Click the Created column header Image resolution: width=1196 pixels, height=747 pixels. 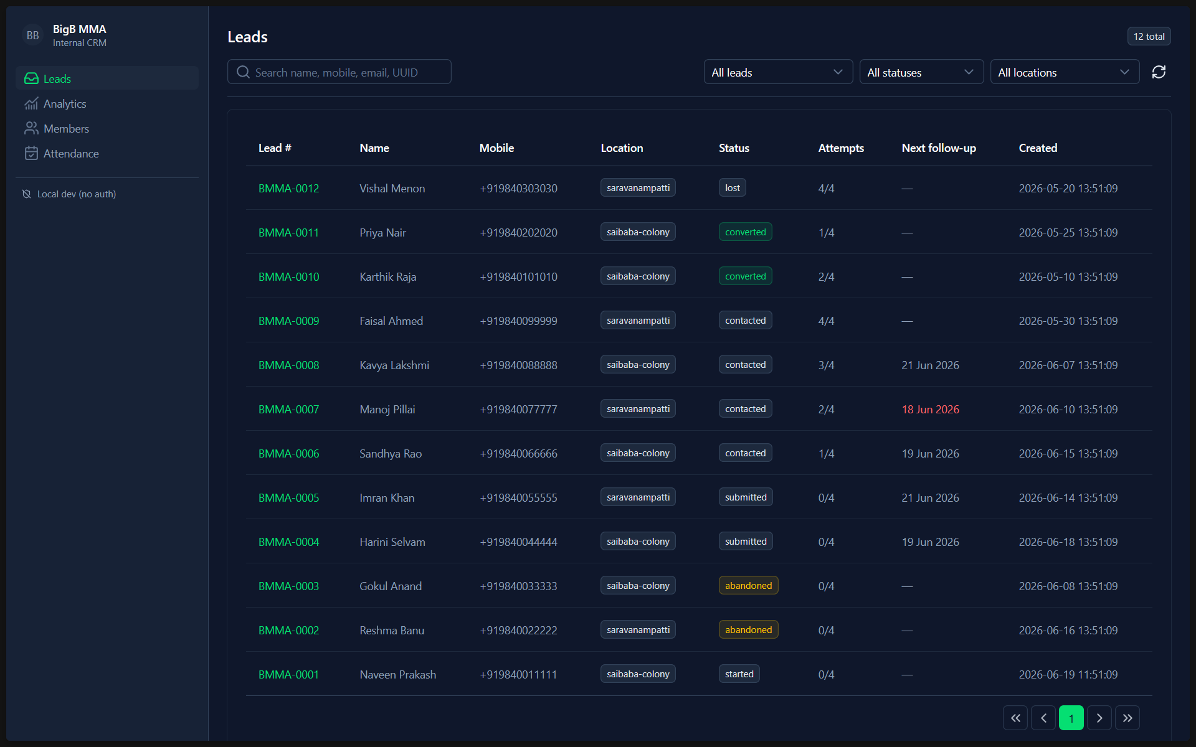(x=1038, y=148)
